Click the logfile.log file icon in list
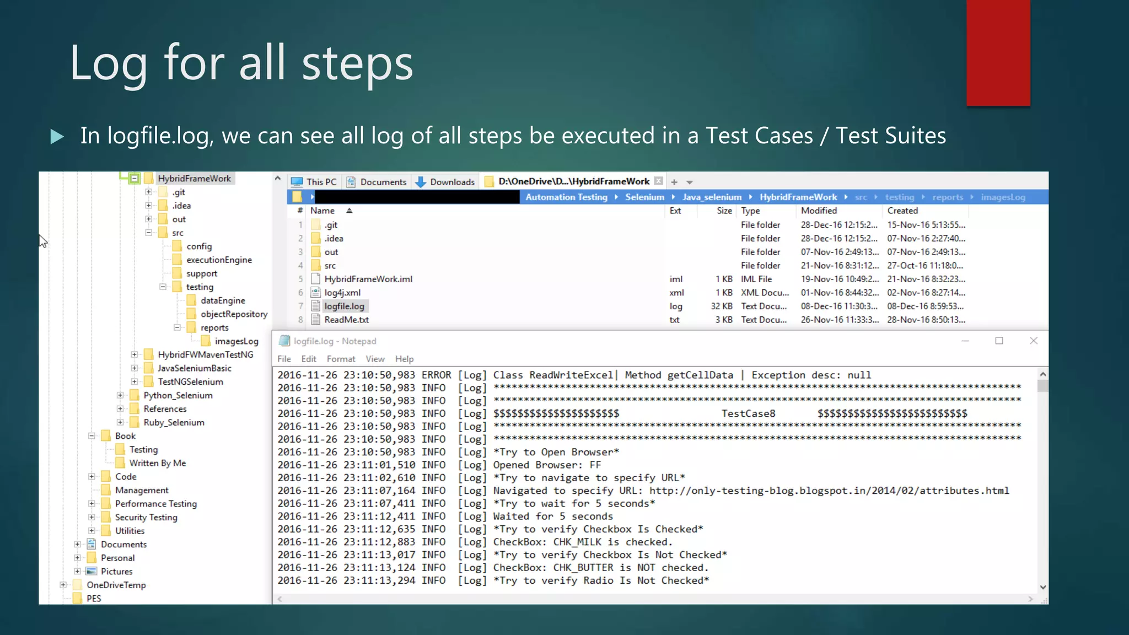Viewport: 1129px width, 635px height. click(316, 306)
